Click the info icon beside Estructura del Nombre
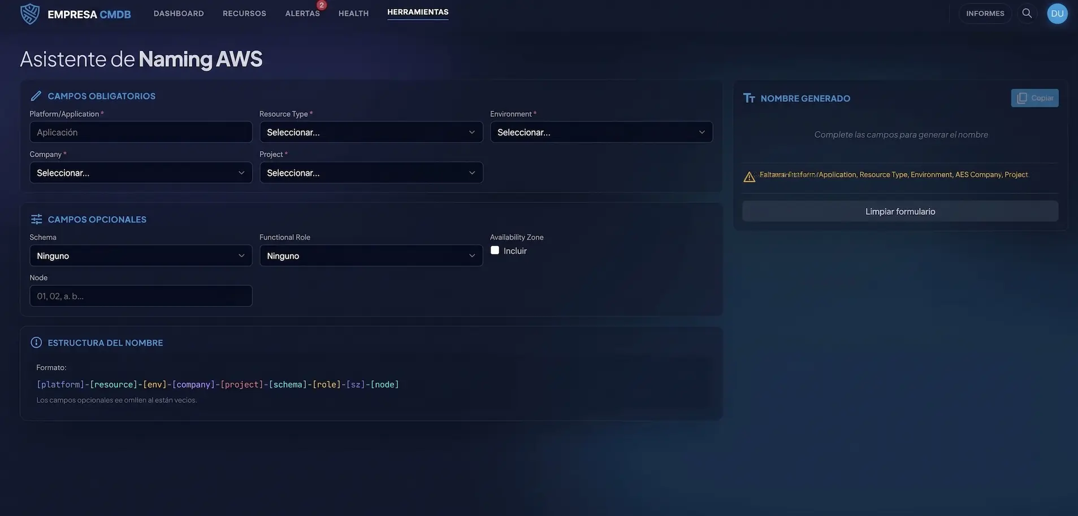Image resolution: width=1078 pixels, height=516 pixels. click(x=36, y=342)
